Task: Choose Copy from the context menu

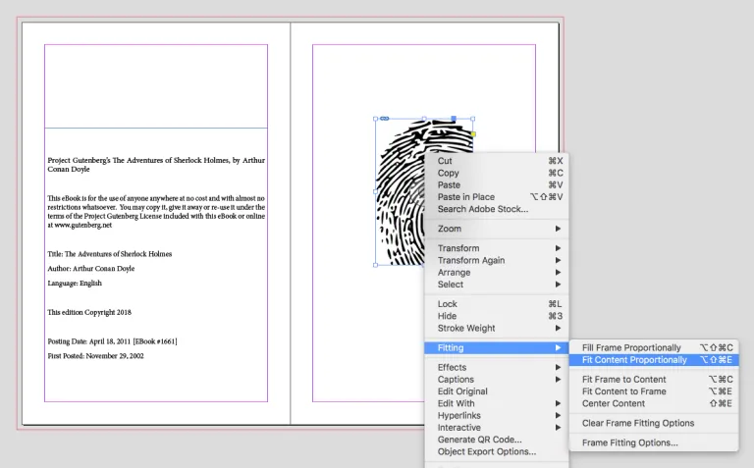Action: click(496, 173)
